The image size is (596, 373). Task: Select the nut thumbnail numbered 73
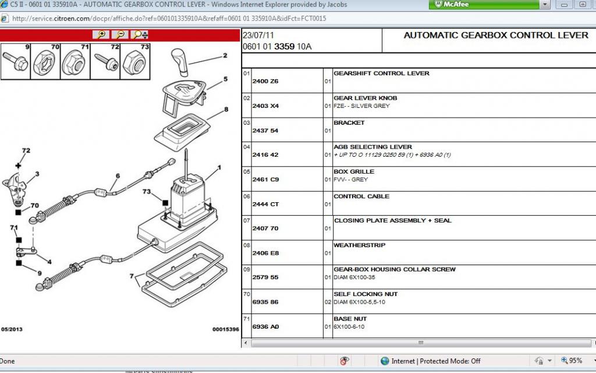pyautogui.click(x=135, y=61)
